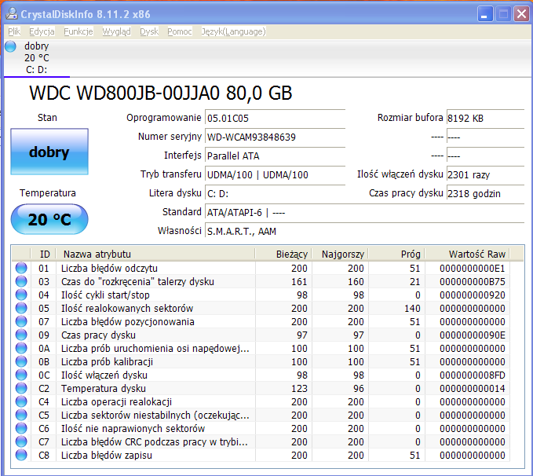Click status orb for attribute 03 Czas do rozkręcenia

[21, 281]
